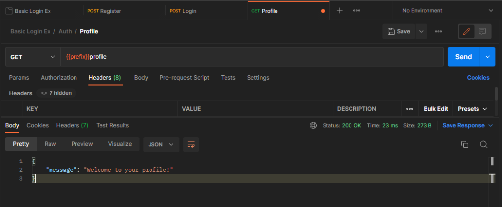Show the 7 hidden headers
Viewport: 502px width, 207px height.
(56, 93)
